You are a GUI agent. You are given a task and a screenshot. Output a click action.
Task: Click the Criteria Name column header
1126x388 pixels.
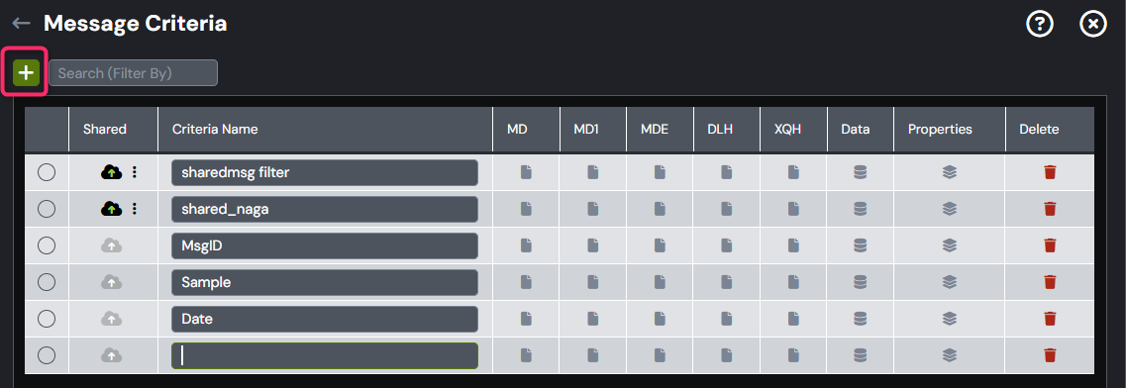tap(215, 129)
